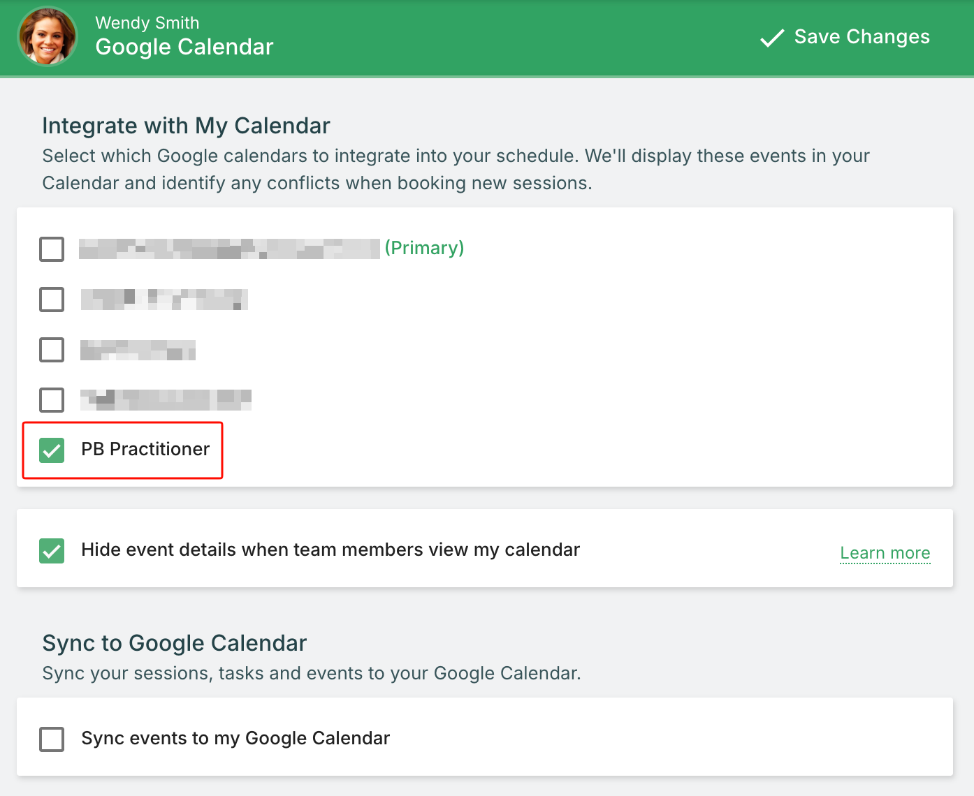
Task: Uncheck the PB Practitioner calendar checkbox
Action: pyautogui.click(x=52, y=450)
